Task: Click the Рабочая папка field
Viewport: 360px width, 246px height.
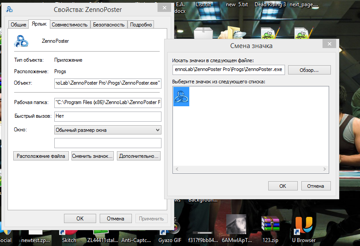Action: click(108, 102)
